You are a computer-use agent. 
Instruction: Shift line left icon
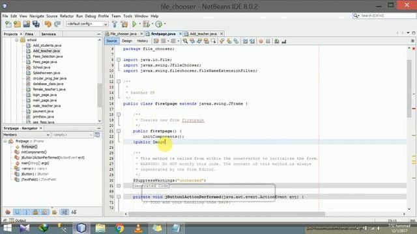click(x=245, y=41)
